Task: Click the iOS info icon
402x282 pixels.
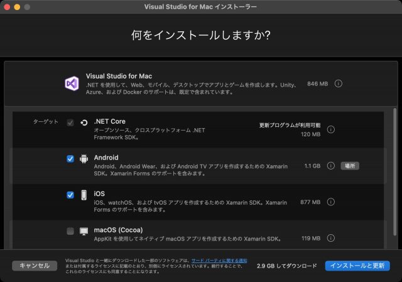Action: pyautogui.click(x=331, y=202)
